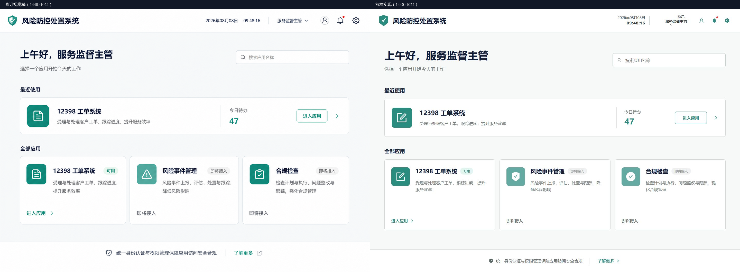
Task: Click 了解更多 link in right implementation footer
Action: click(x=608, y=261)
